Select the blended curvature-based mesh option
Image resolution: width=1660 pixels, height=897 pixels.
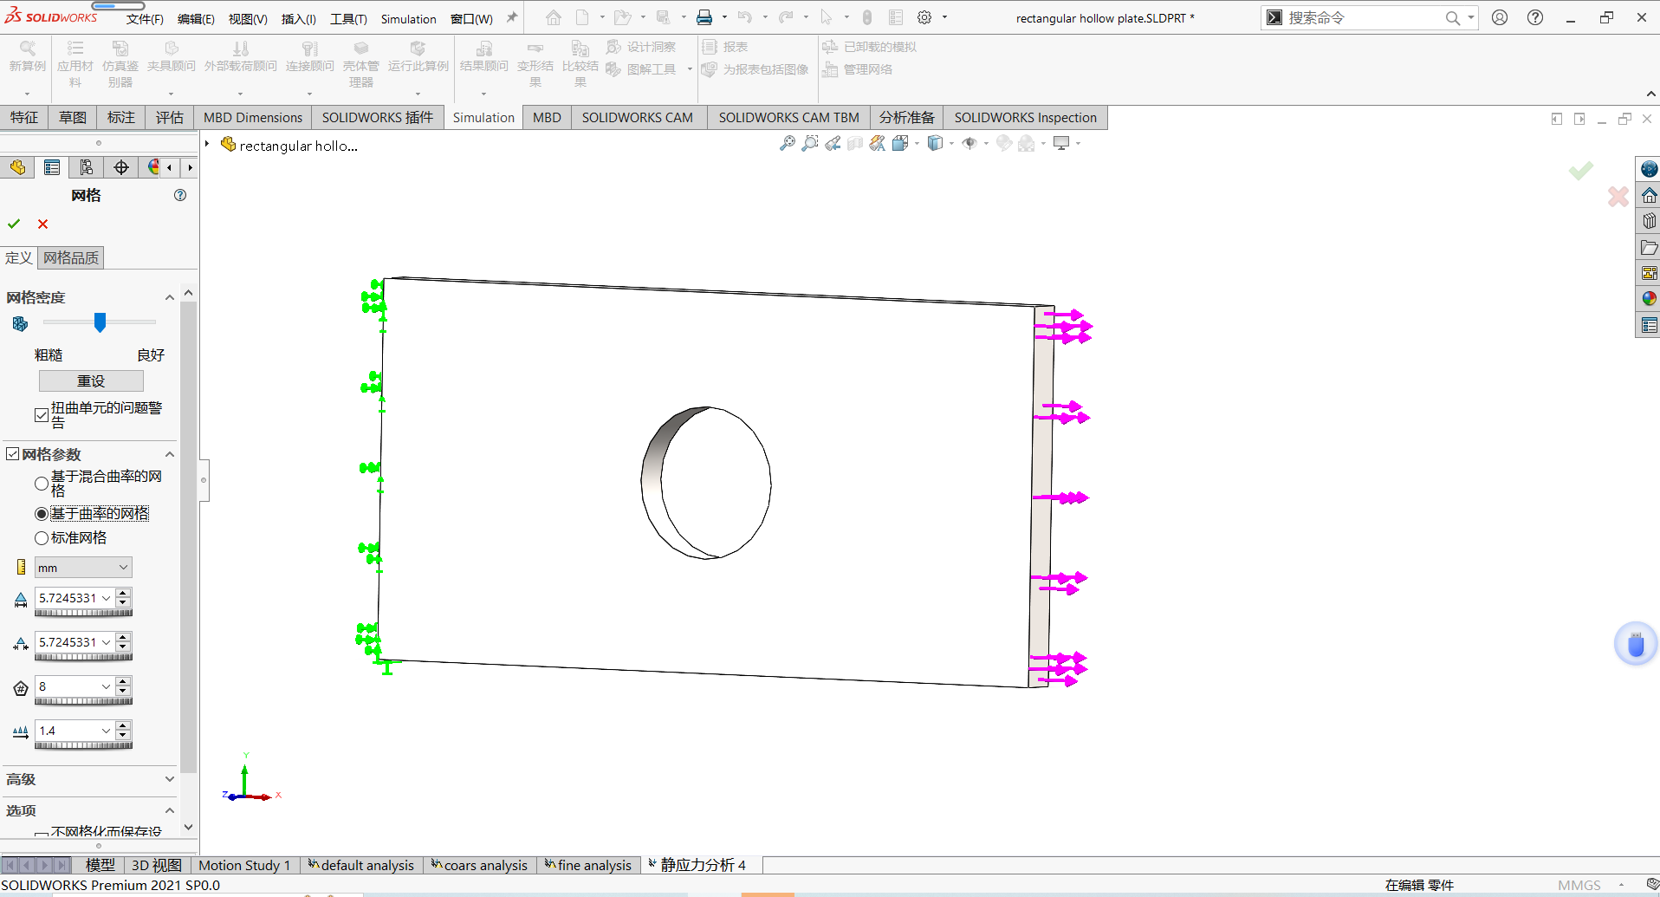pyautogui.click(x=42, y=484)
